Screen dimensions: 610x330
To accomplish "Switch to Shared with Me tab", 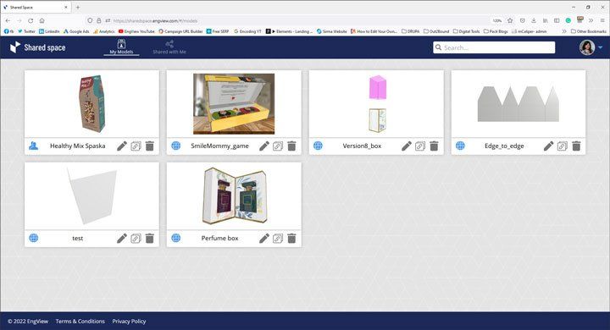I will click(x=169, y=47).
